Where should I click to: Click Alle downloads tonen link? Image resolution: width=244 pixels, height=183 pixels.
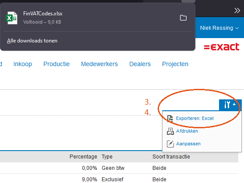32,41
